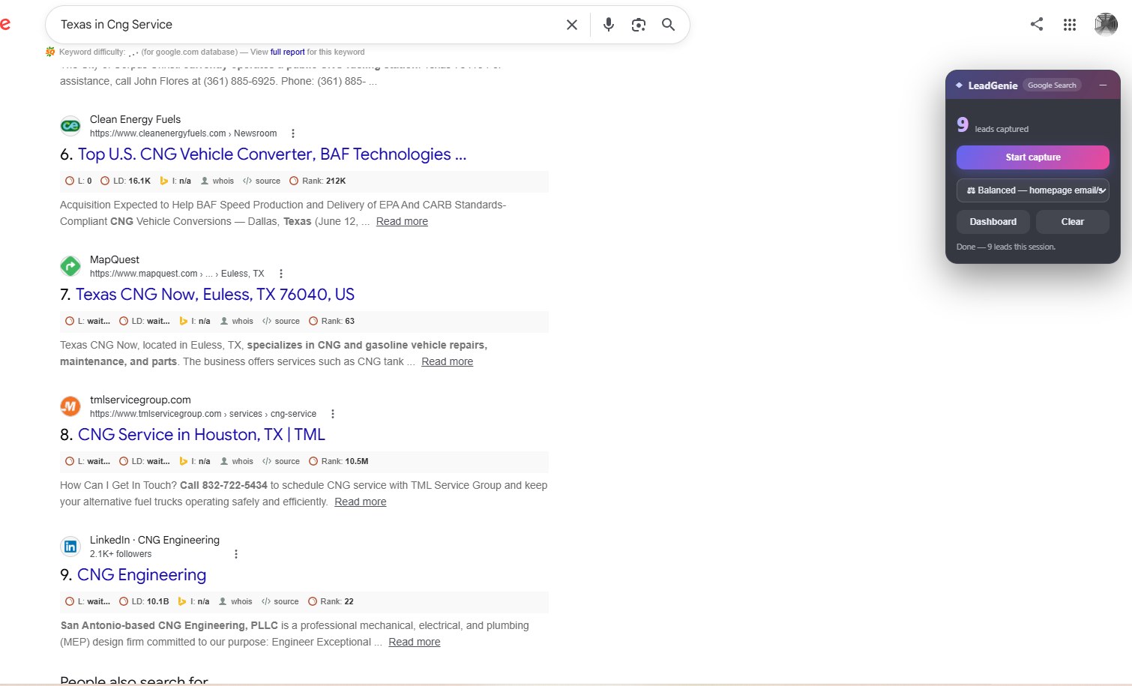Click LD 16.1K metric in result 6

(126, 181)
